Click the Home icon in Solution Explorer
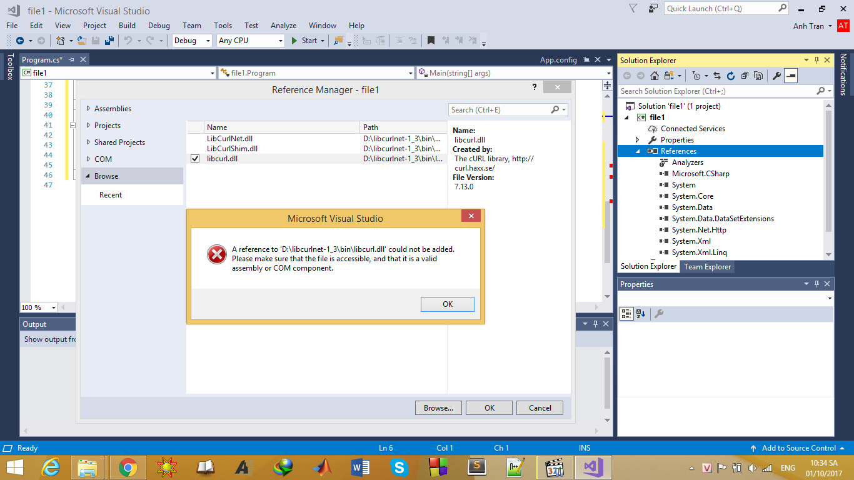This screenshot has width=854, height=480. [x=654, y=76]
